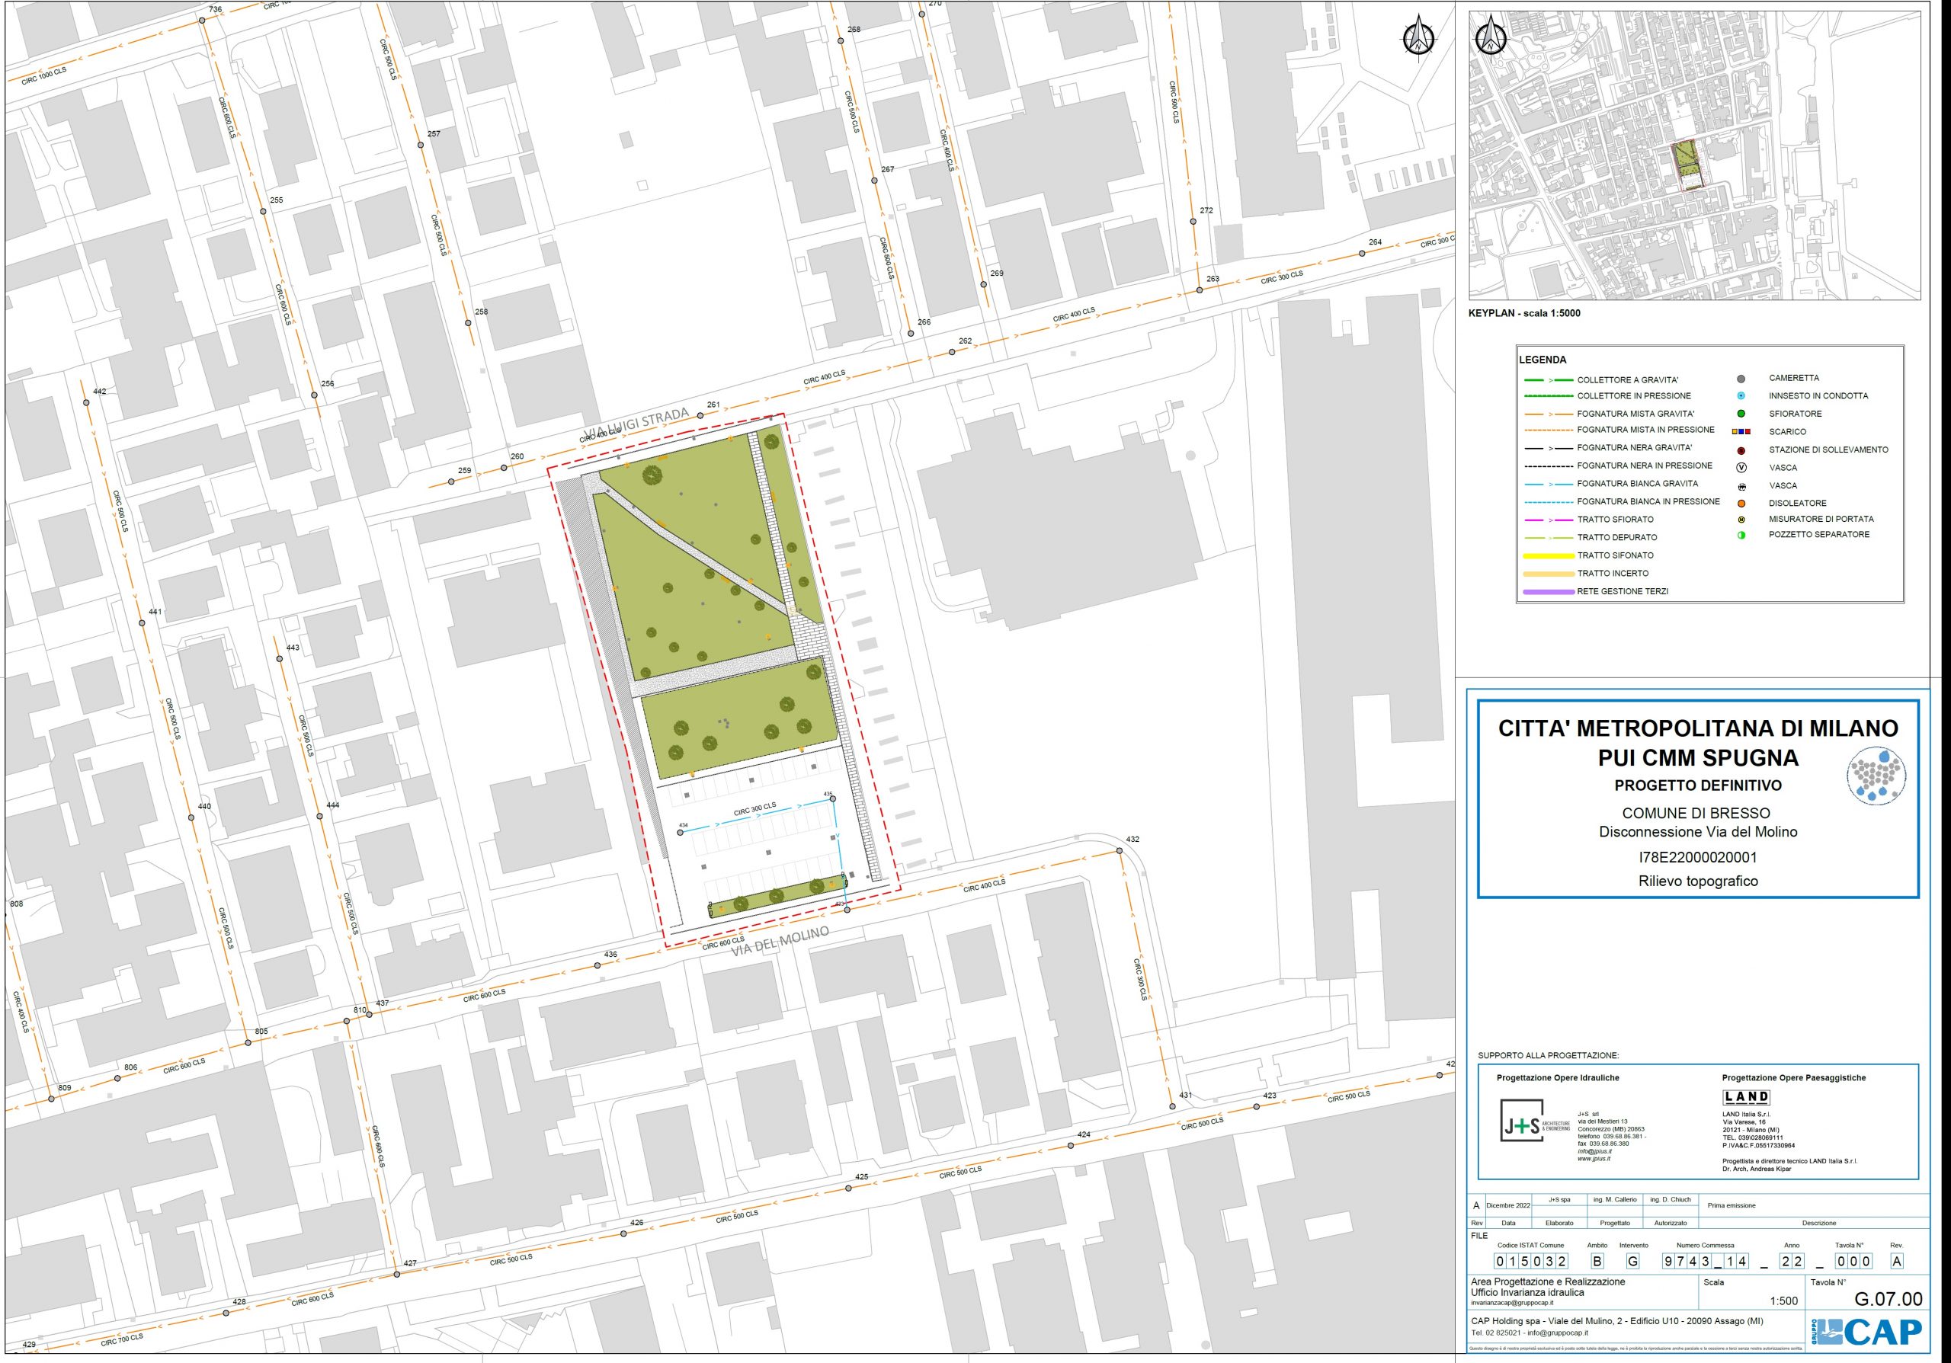Screen dimensions: 1951x1363
Task: Click manhole node 261 on Via Luigi Strada
Action: tap(700, 415)
